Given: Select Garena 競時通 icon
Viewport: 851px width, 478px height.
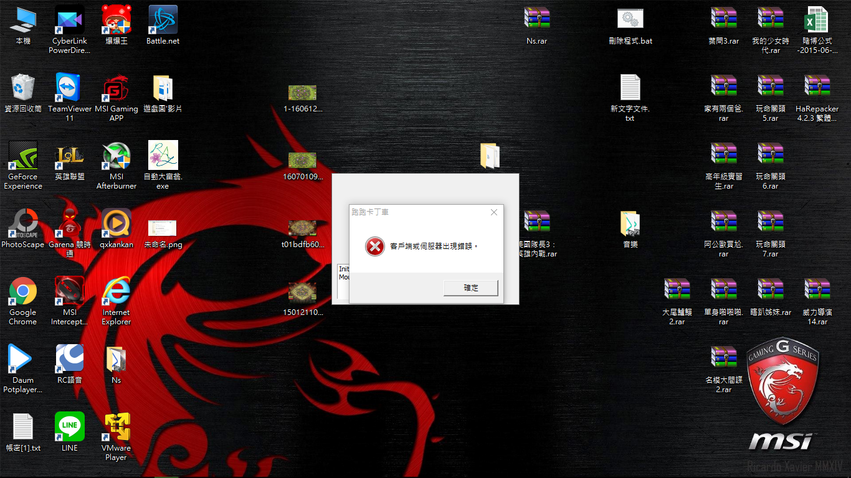Looking at the screenshot, I should (x=70, y=233).
